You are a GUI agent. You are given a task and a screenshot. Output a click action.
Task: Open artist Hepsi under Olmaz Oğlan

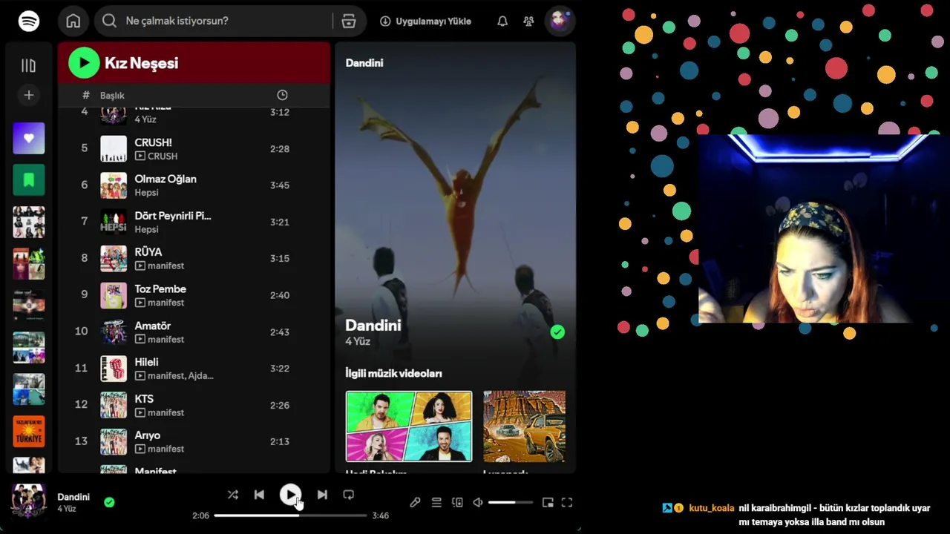[x=146, y=193]
